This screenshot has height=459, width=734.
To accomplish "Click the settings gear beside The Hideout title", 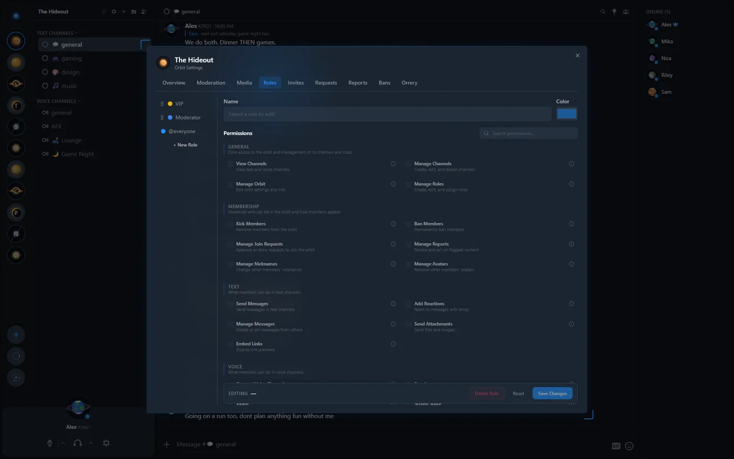I will click(114, 12).
